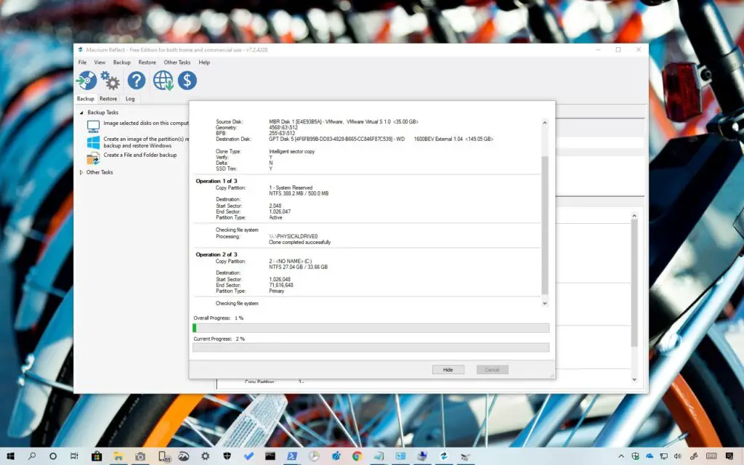The height and width of the screenshot is (465, 744).
Task: Open Macrium Reflect backup creation disc icon
Action: [x=86, y=81]
